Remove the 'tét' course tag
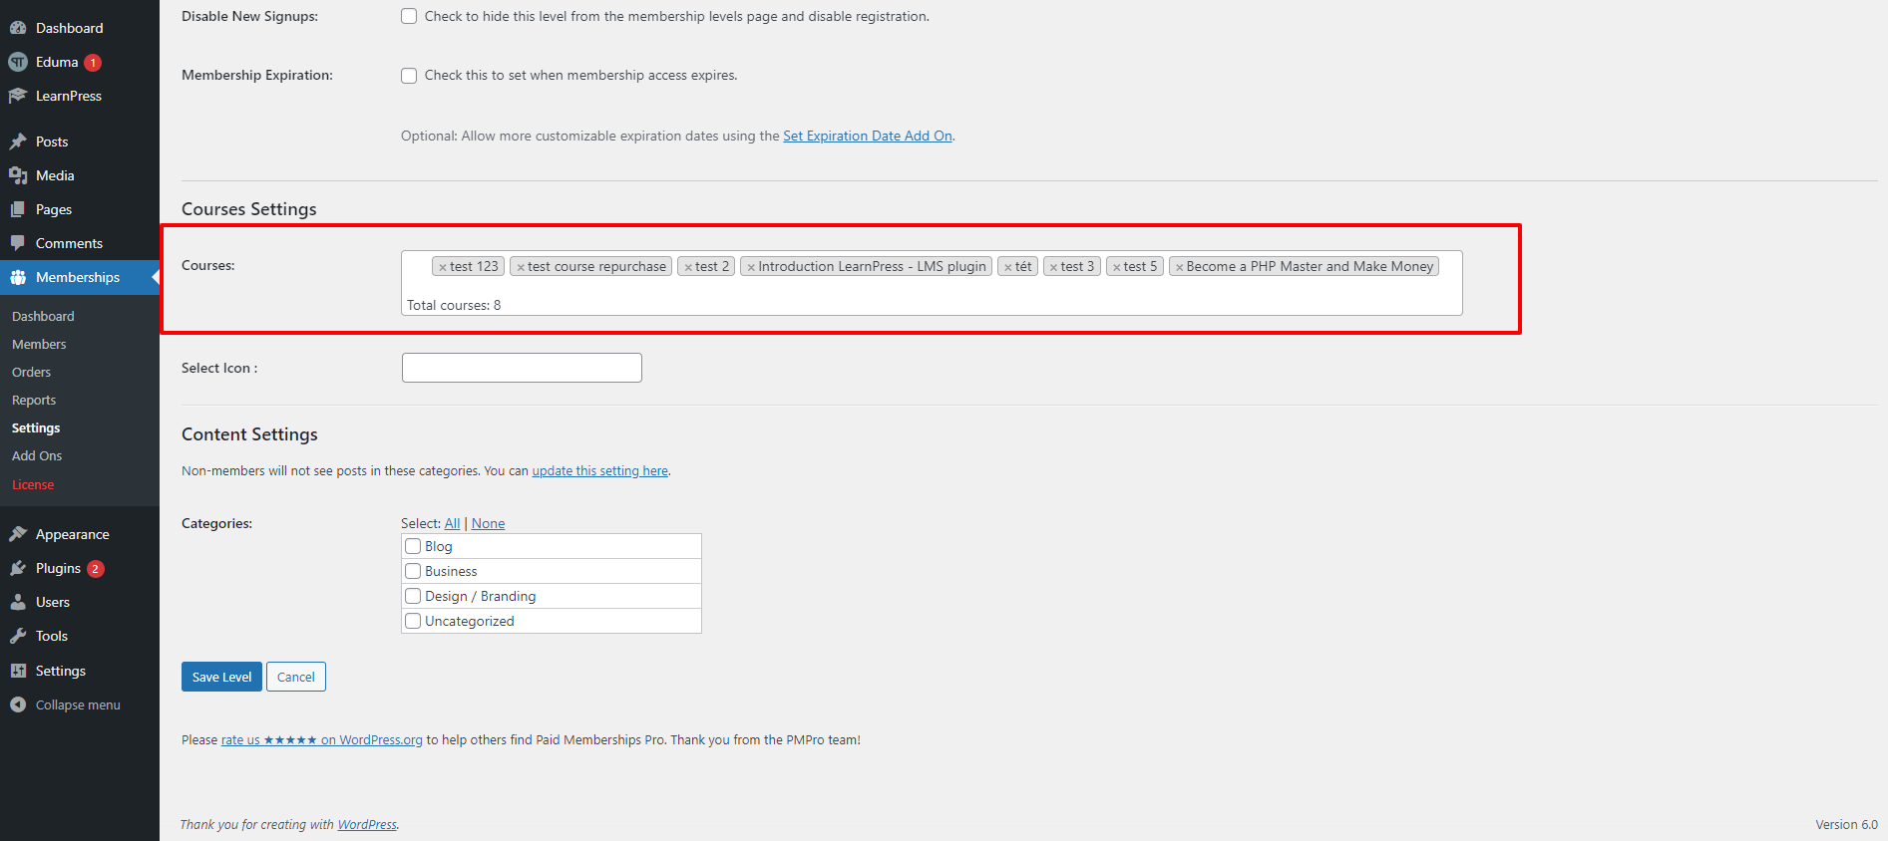The image size is (1888, 841). [1008, 267]
